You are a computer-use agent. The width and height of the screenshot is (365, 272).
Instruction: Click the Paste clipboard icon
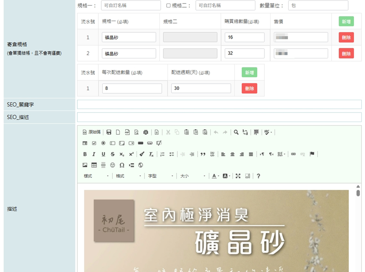pos(186,132)
